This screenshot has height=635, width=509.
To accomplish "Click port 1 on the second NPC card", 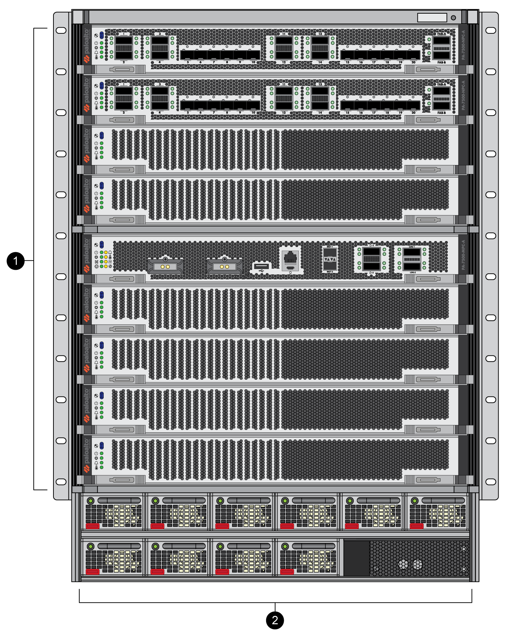I will pos(124,91).
